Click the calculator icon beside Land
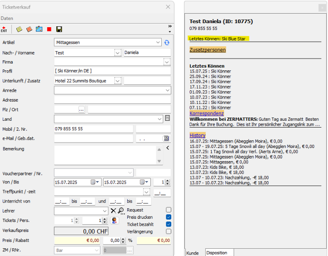Viewport: 328px width, 256px height. (x=167, y=118)
